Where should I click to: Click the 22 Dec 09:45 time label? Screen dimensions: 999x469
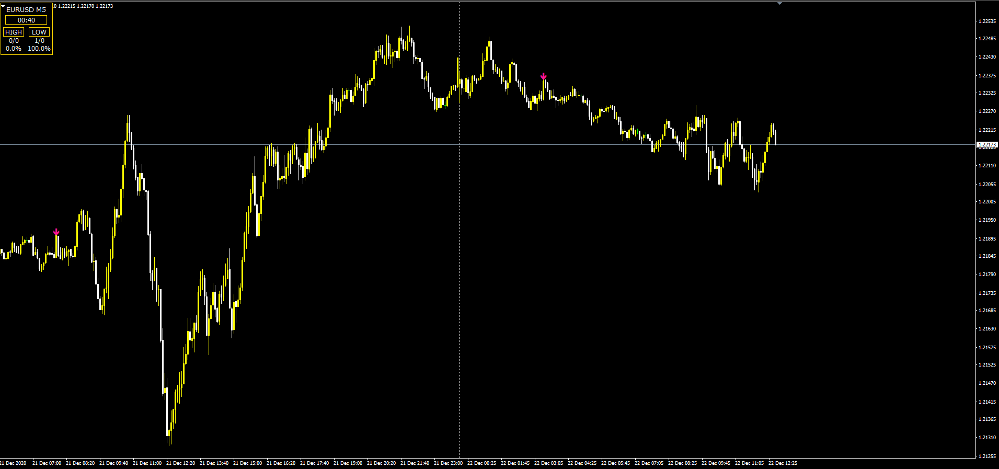coord(716,463)
